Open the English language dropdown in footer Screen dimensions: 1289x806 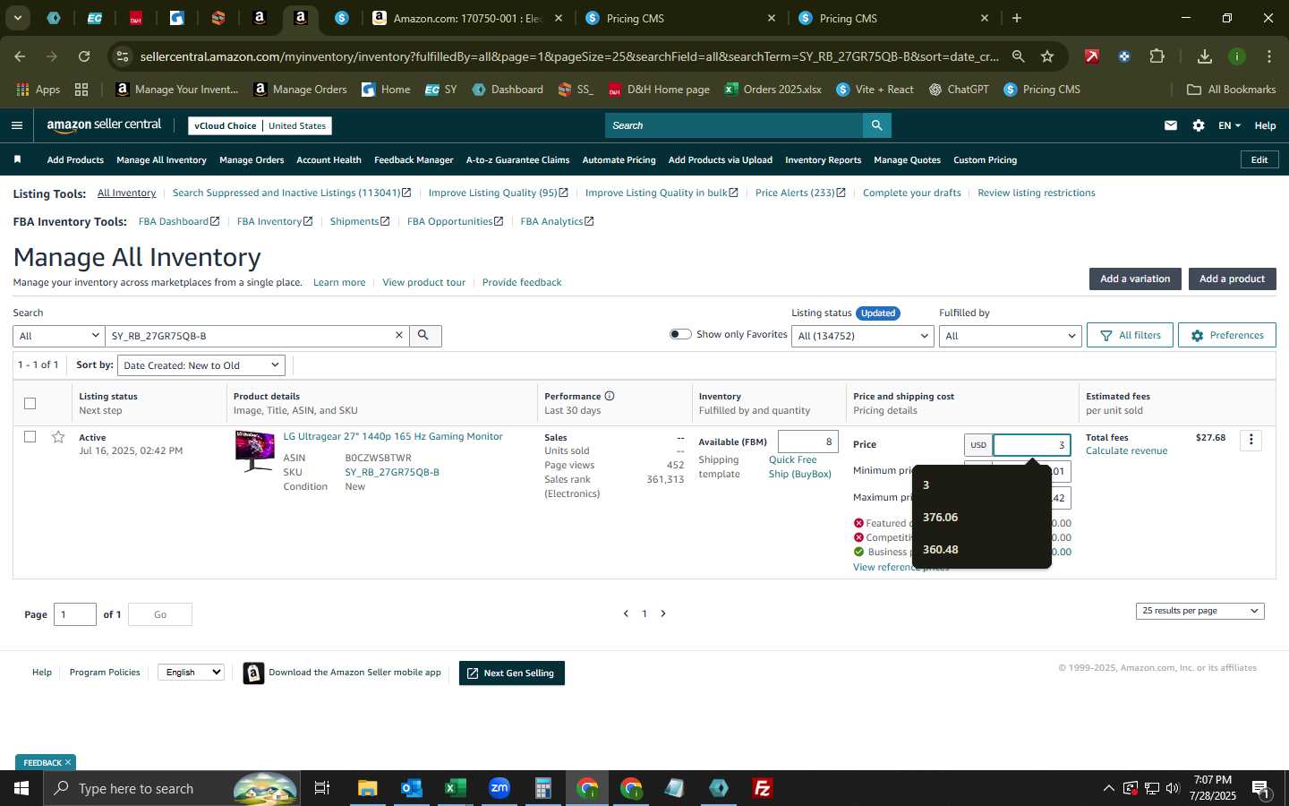(191, 673)
